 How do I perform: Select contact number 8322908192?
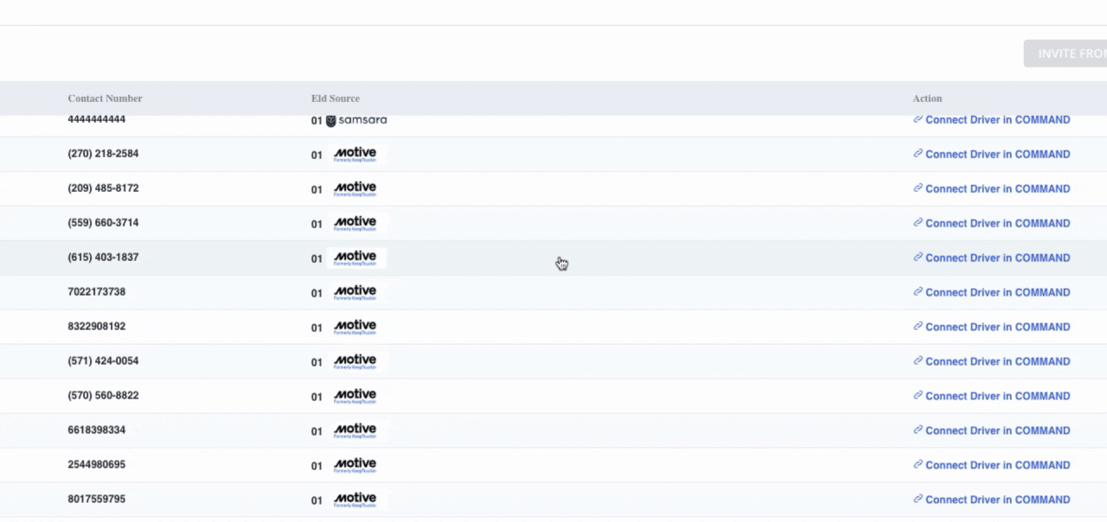point(96,327)
